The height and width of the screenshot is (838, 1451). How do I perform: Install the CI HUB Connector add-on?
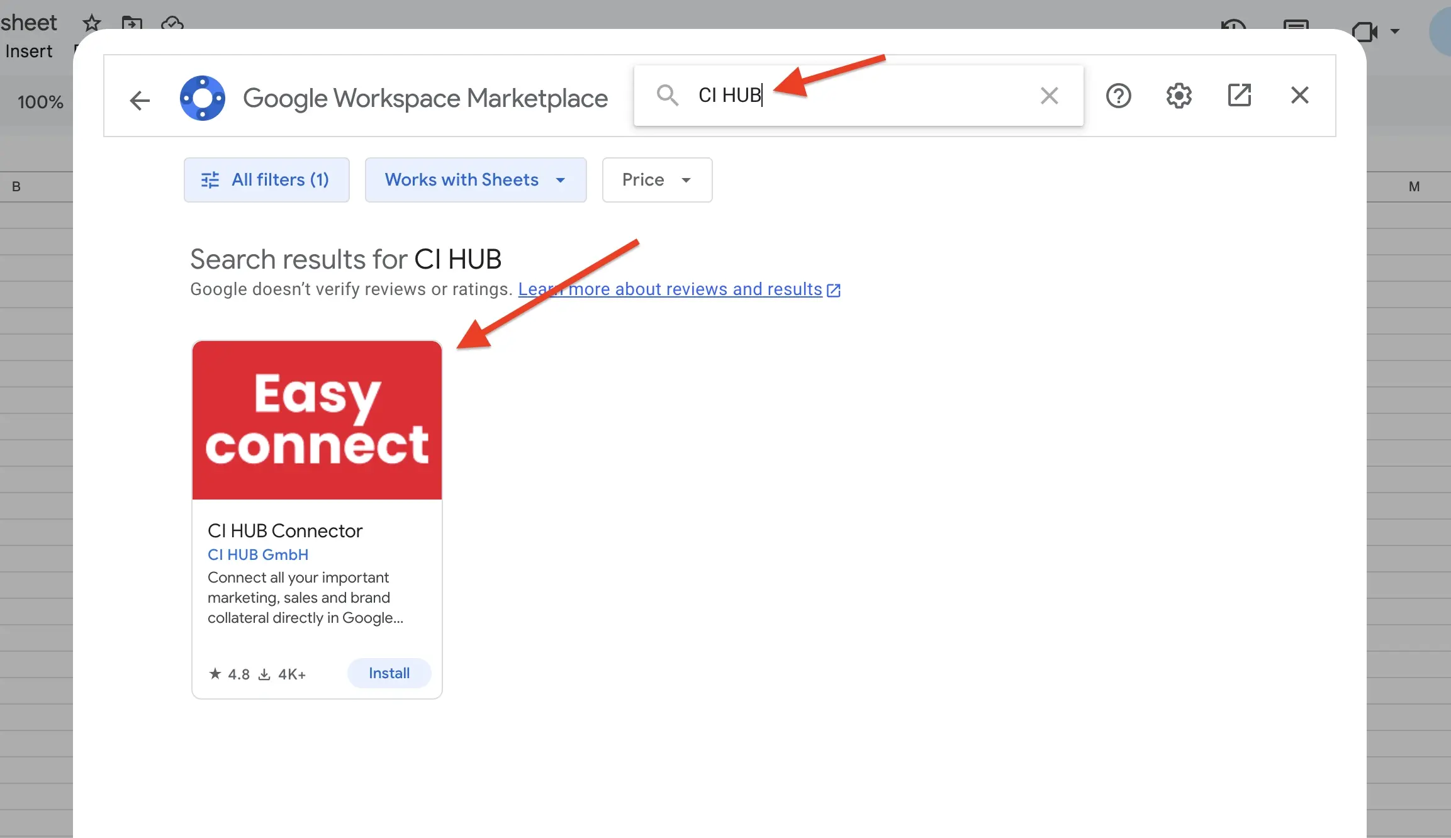tap(389, 673)
